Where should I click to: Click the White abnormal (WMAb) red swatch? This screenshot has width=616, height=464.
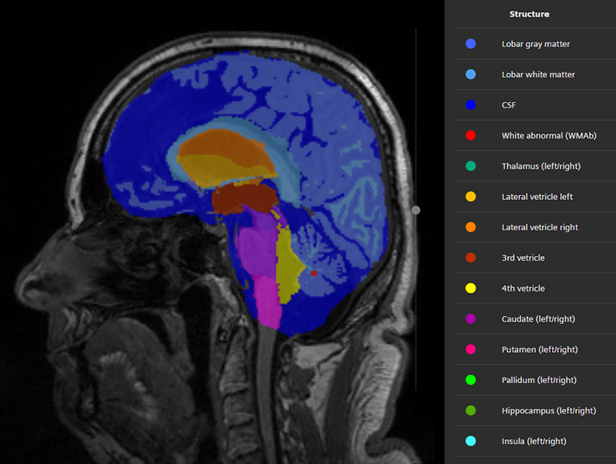point(470,135)
